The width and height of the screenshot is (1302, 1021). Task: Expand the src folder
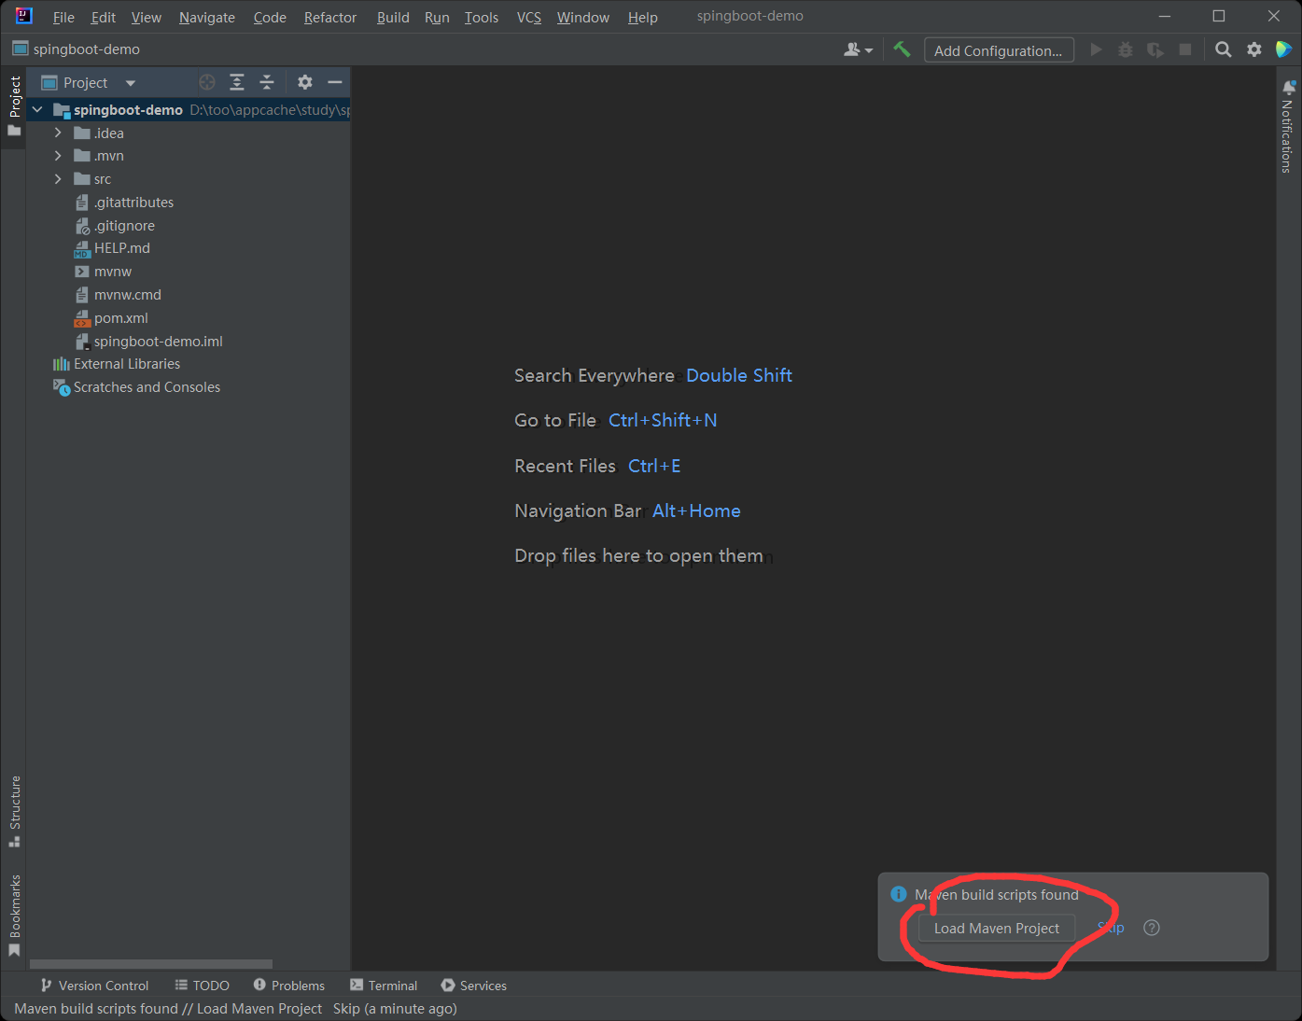(58, 179)
